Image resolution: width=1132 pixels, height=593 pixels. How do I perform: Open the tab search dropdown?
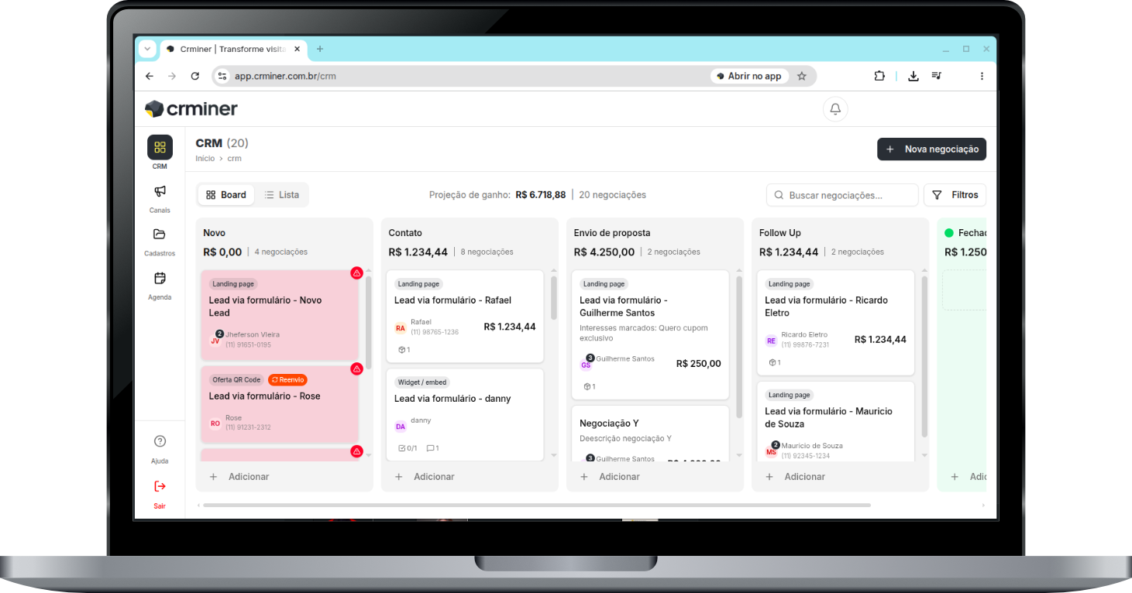pos(147,49)
